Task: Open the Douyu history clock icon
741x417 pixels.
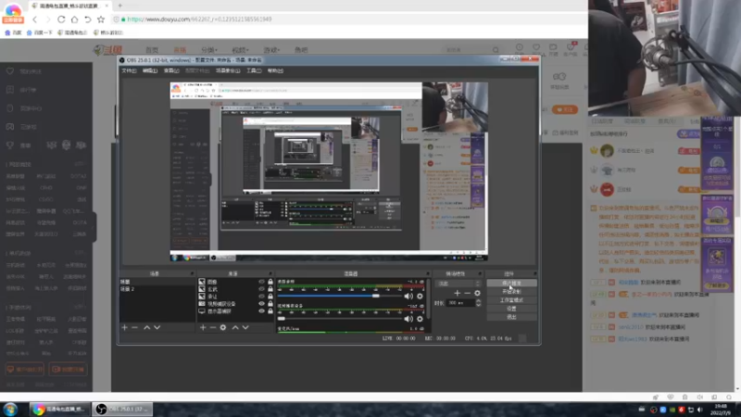Action: coord(520,47)
